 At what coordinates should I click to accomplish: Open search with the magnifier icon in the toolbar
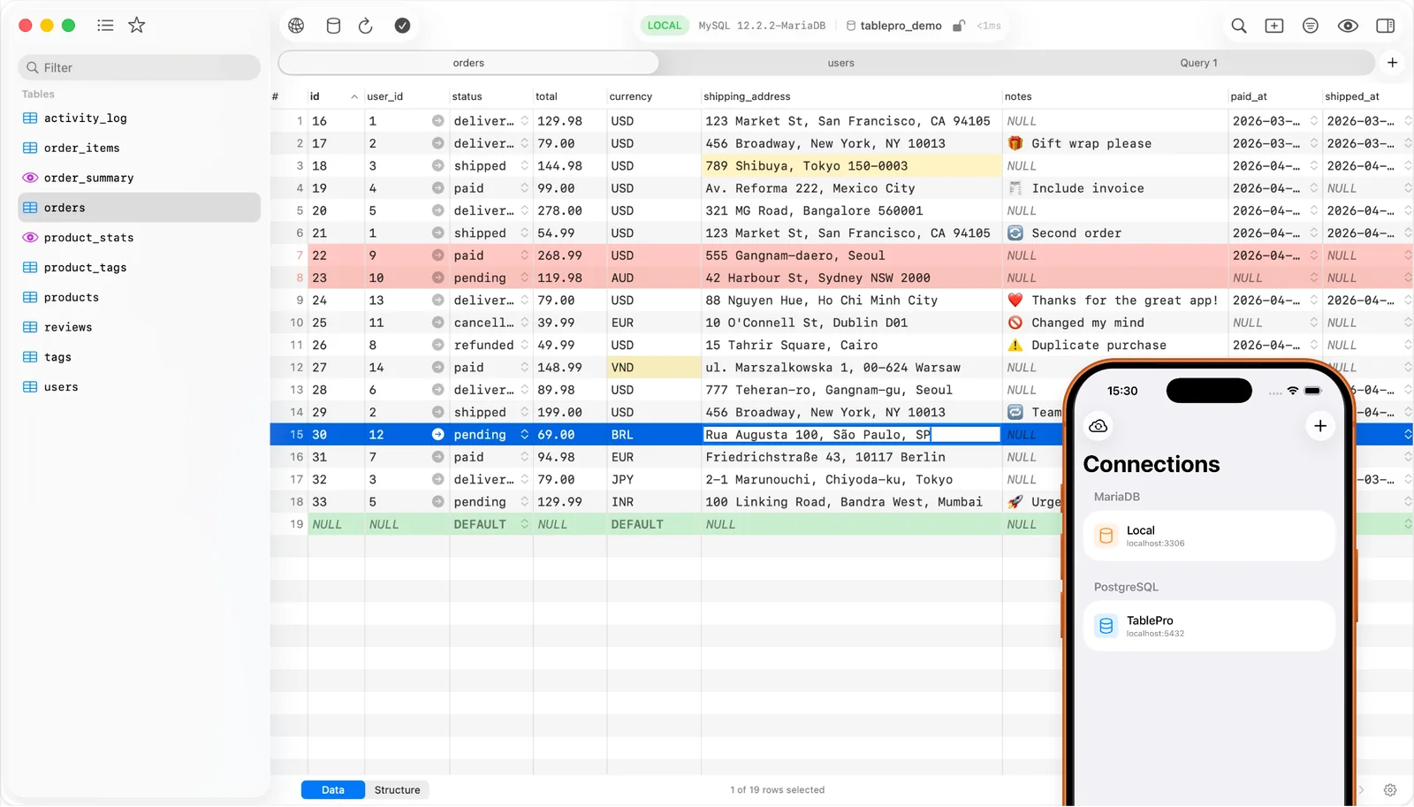pos(1239,26)
